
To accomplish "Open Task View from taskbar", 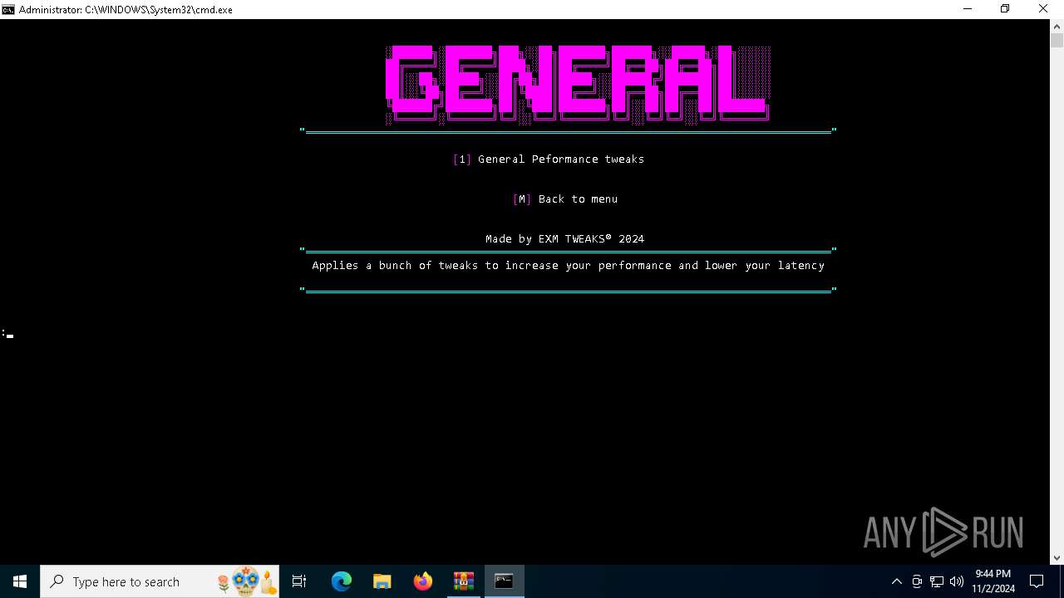I will pos(299,581).
